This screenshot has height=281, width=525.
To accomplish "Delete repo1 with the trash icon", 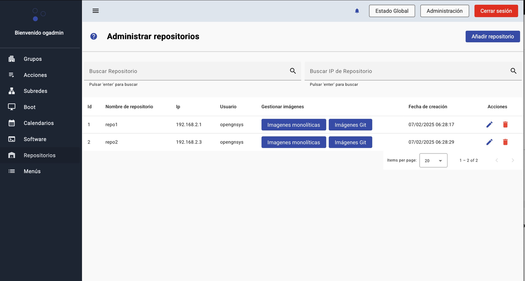I will point(505,124).
